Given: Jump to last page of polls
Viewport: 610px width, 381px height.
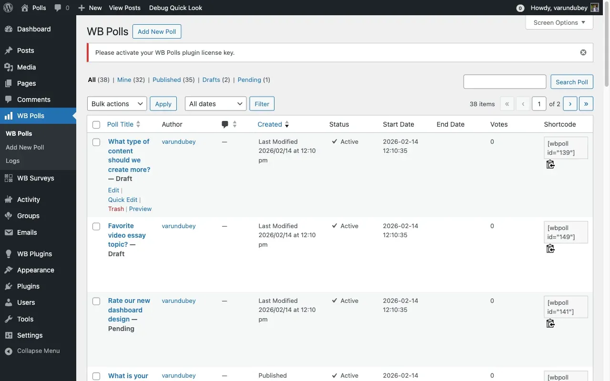Looking at the screenshot, I should [x=586, y=104].
